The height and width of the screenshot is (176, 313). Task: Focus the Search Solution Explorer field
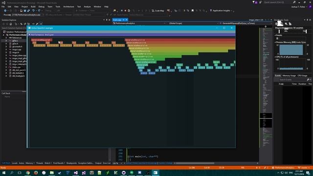pos(14,28)
